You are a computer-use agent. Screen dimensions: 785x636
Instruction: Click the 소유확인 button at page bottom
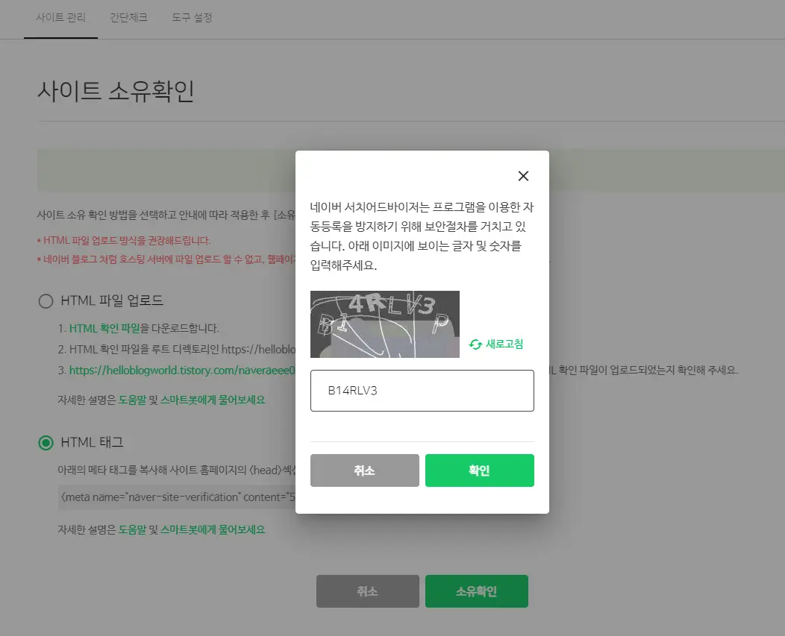click(477, 591)
